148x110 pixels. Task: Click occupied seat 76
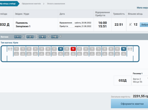click(x=98, y=49)
